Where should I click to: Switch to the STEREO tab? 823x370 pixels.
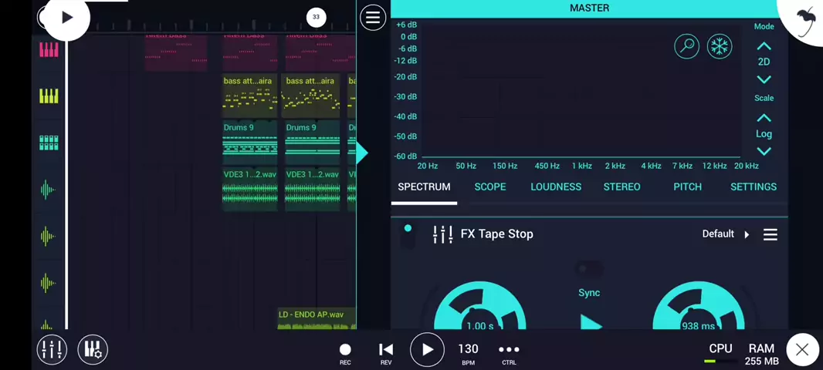621,187
